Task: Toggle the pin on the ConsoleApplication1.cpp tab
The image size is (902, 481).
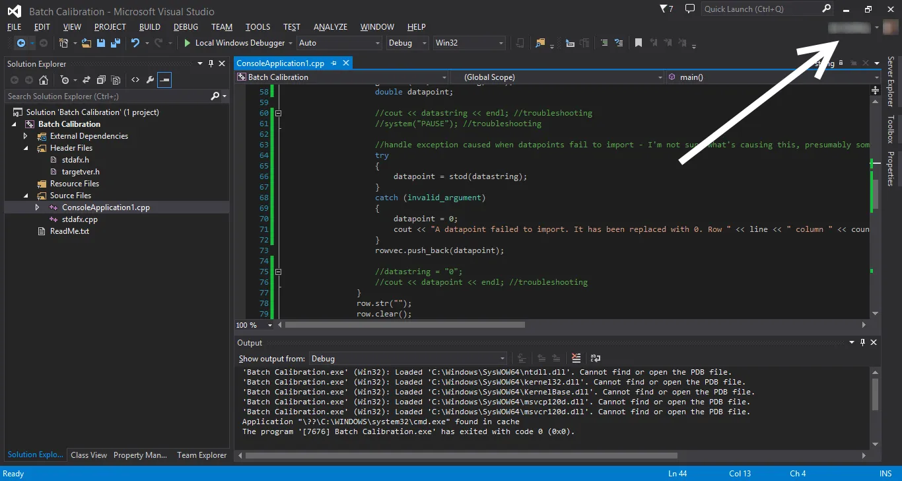Action: point(334,63)
